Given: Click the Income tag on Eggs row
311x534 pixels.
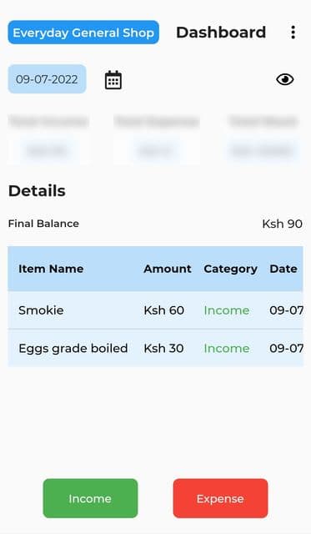Looking at the screenshot, I should 227,348.
